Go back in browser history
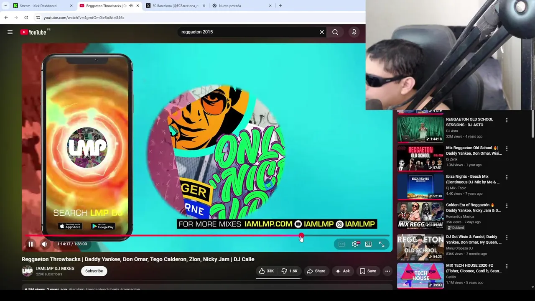 pyautogui.click(x=6, y=18)
